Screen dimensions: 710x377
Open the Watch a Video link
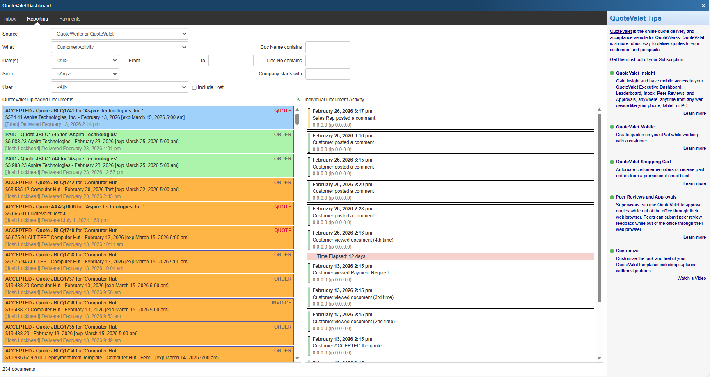click(691, 278)
